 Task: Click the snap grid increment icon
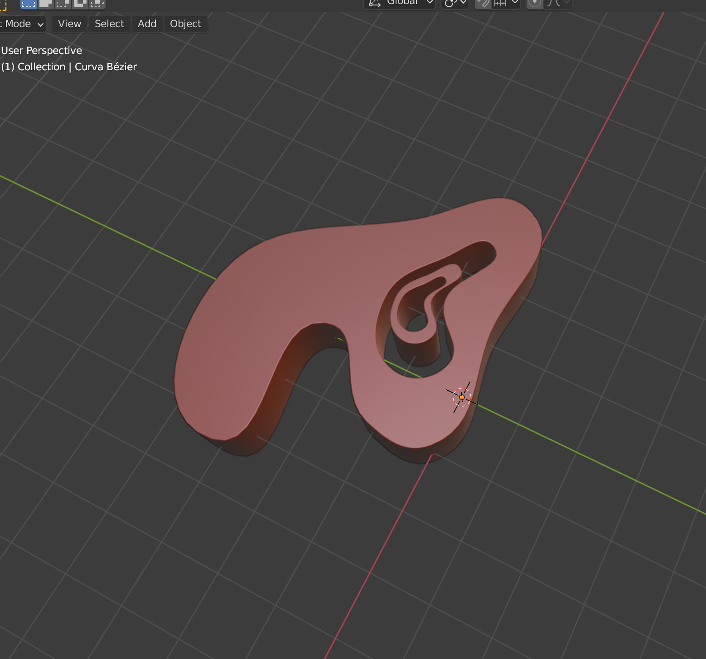(x=500, y=3)
